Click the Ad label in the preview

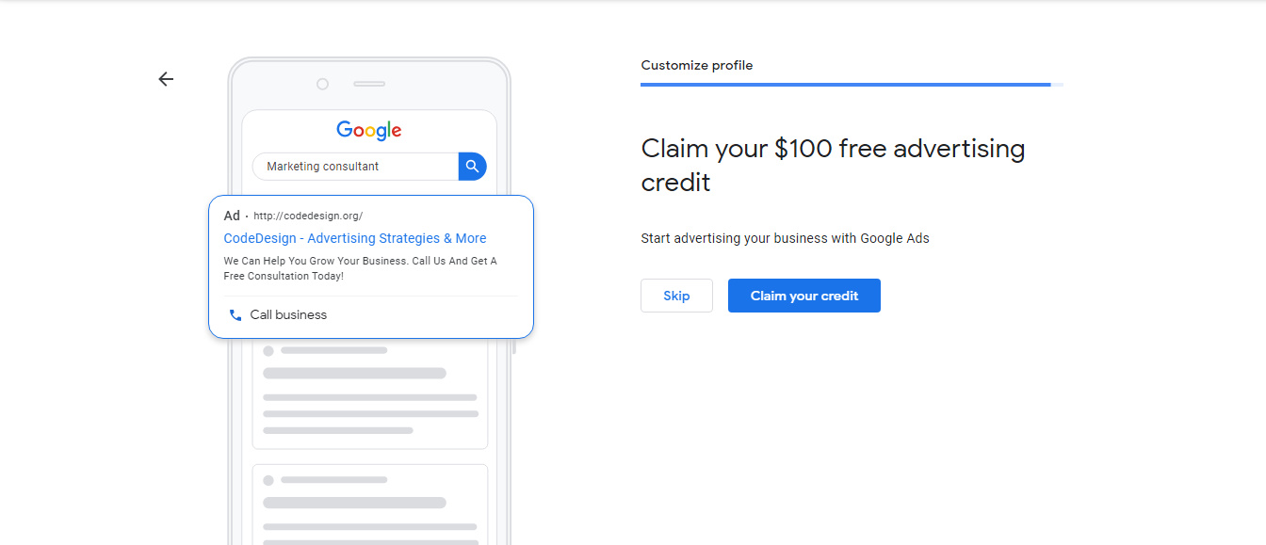point(232,216)
